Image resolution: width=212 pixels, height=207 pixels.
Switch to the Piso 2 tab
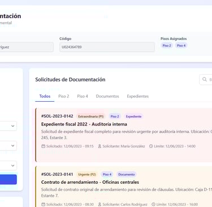point(64,96)
